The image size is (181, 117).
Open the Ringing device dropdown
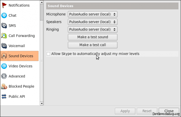click(x=93, y=29)
